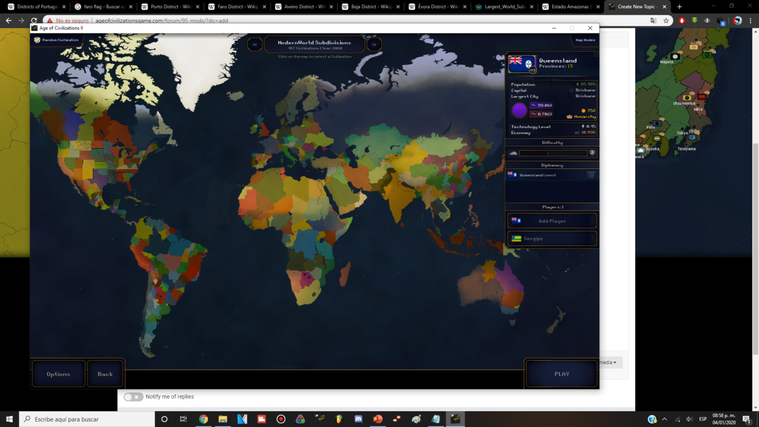The image size is (759, 427).
Task: Click the ModernWorld Subdivisions scenario title
Action: point(314,42)
